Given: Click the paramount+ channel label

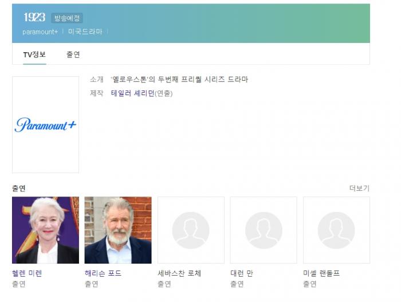Looking at the screenshot, I should point(40,32).
